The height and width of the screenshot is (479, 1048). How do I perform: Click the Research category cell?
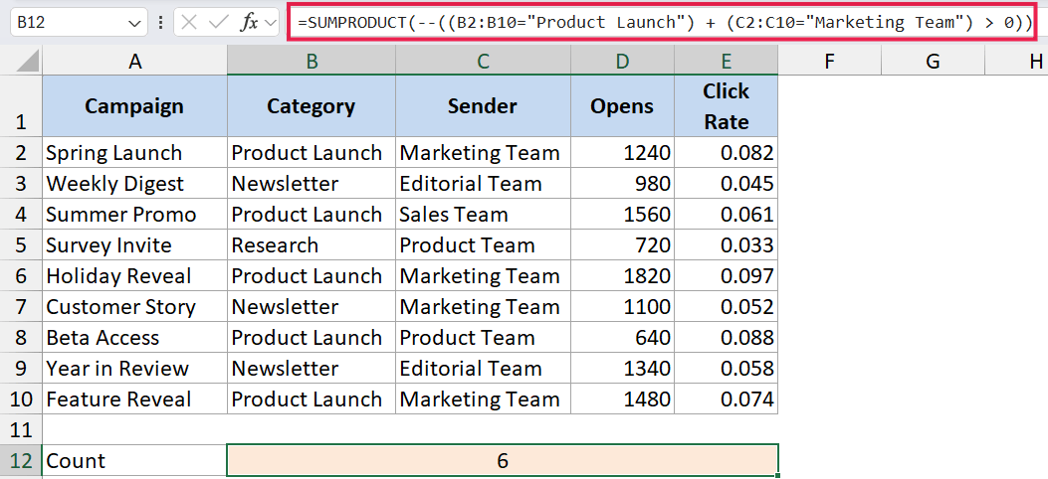(312, 244)
